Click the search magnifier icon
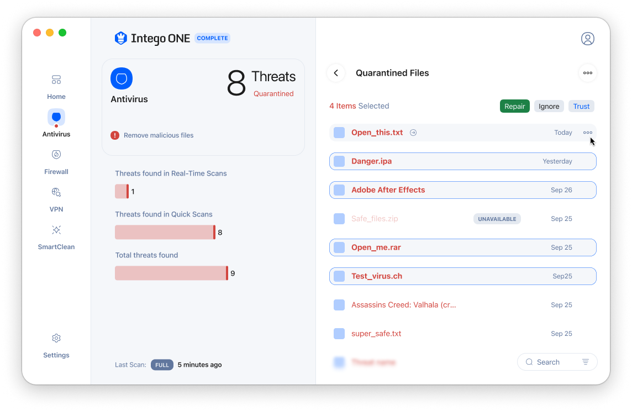 pyautogui.click(x=529, y=362)
